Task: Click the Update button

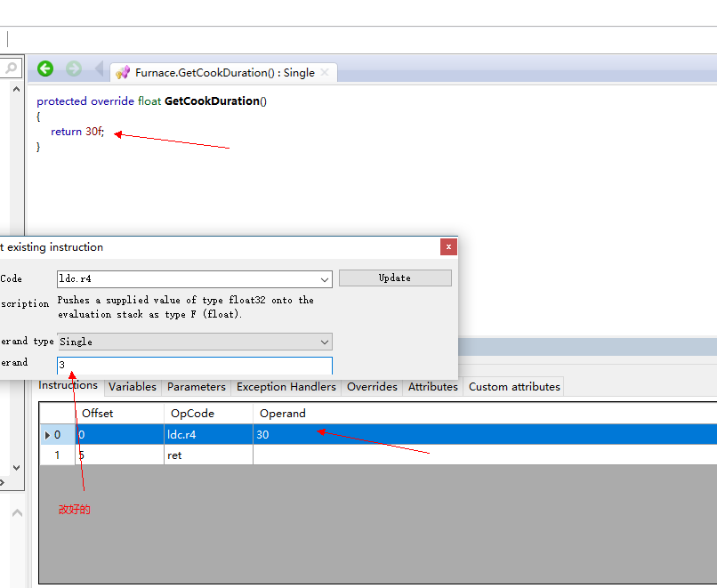Action: (395, 278)
